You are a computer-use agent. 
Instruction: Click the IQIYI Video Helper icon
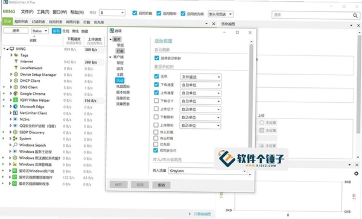[x=16, y=100]
